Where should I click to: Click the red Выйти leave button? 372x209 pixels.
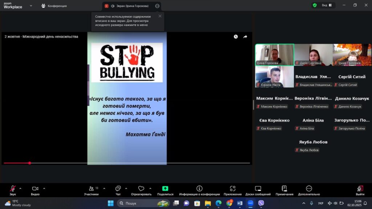pyautogui.click(x=360, y=189)
